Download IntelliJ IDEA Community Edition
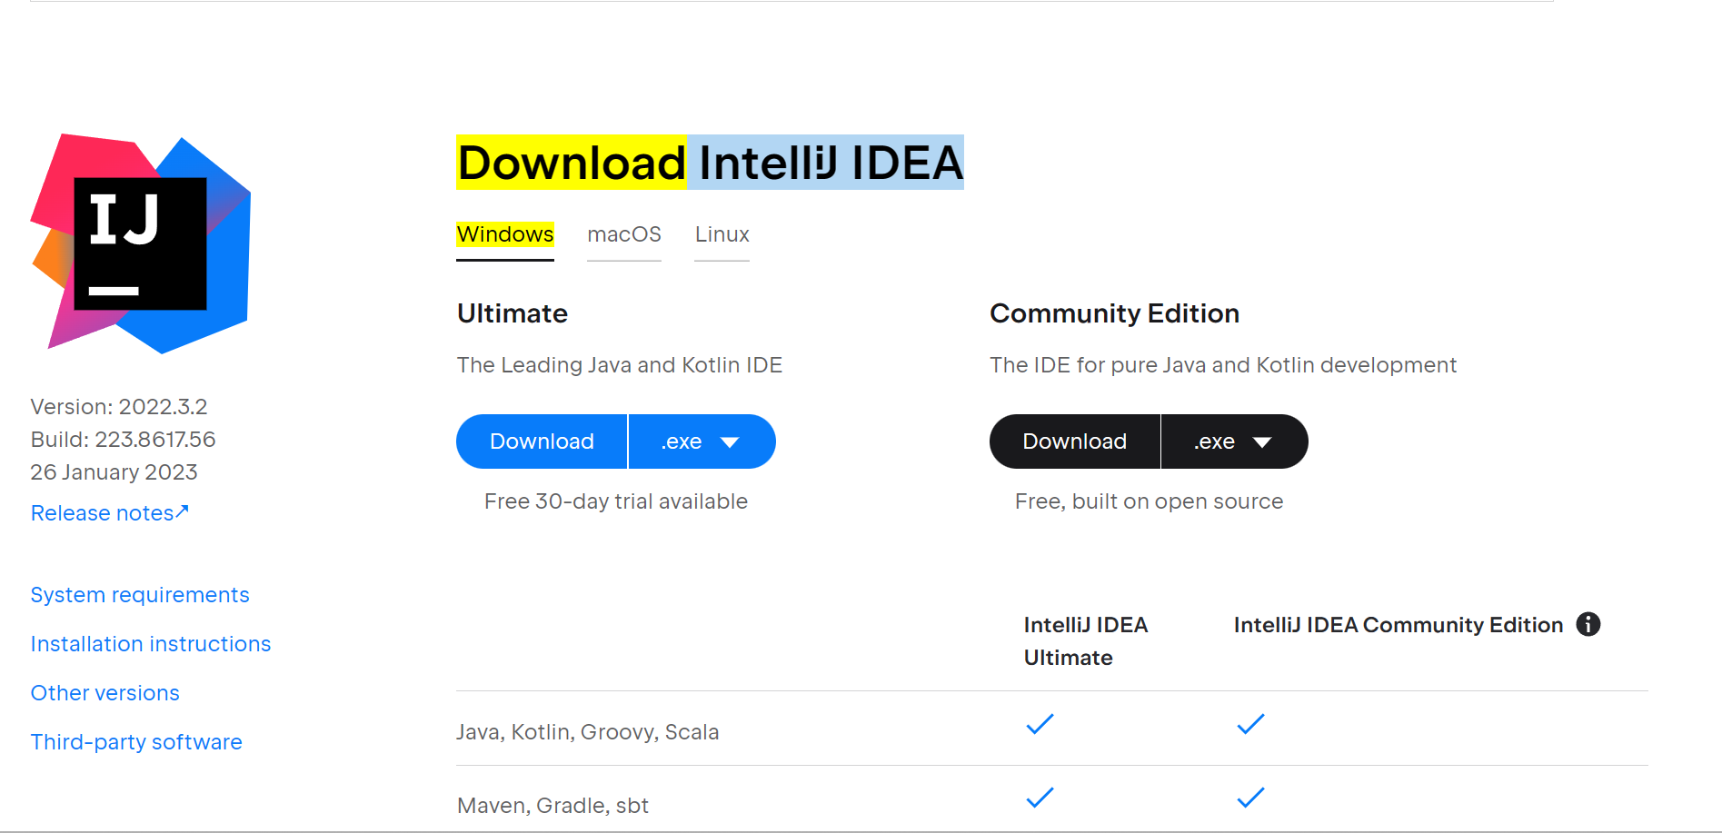This screenshot has height=833, width=1722. coord(1074,441)
